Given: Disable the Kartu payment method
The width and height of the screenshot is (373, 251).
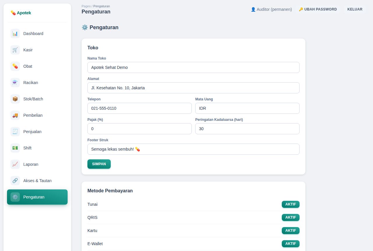Looking at the screenshot, I should [291, 231].
